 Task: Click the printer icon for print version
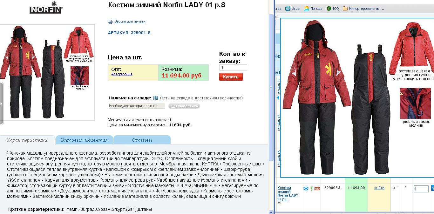tap(110, 22)
